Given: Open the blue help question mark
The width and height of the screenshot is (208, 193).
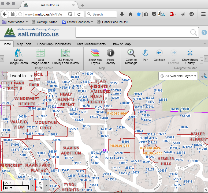Looking at the screenshot, I should (204, 33).
